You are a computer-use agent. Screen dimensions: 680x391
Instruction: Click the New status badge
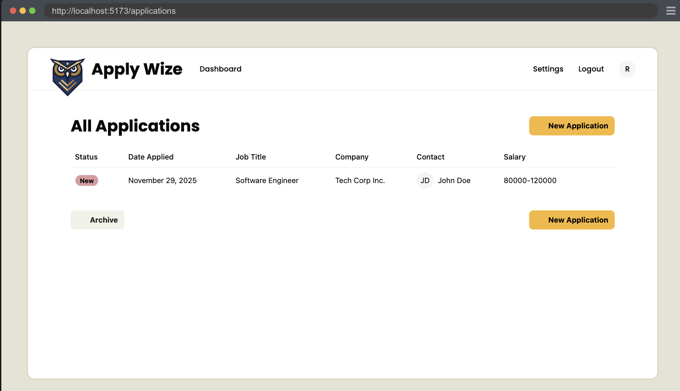86,180
